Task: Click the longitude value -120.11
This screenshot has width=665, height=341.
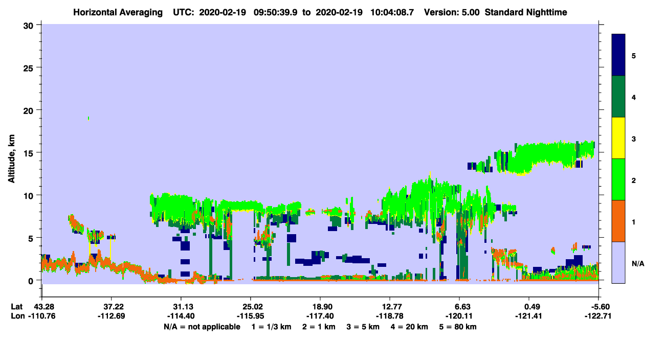Action: pyautogui.click(x=459, y=316)
